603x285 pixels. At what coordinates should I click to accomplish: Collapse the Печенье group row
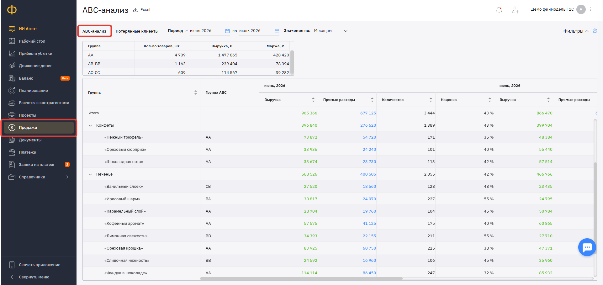tap(90, 174)
